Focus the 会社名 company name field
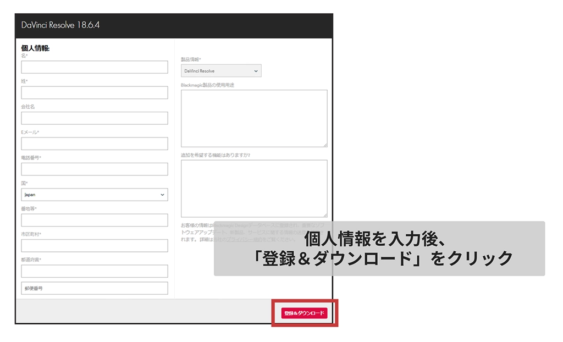563x342 pixels. [x=95, y=118]
